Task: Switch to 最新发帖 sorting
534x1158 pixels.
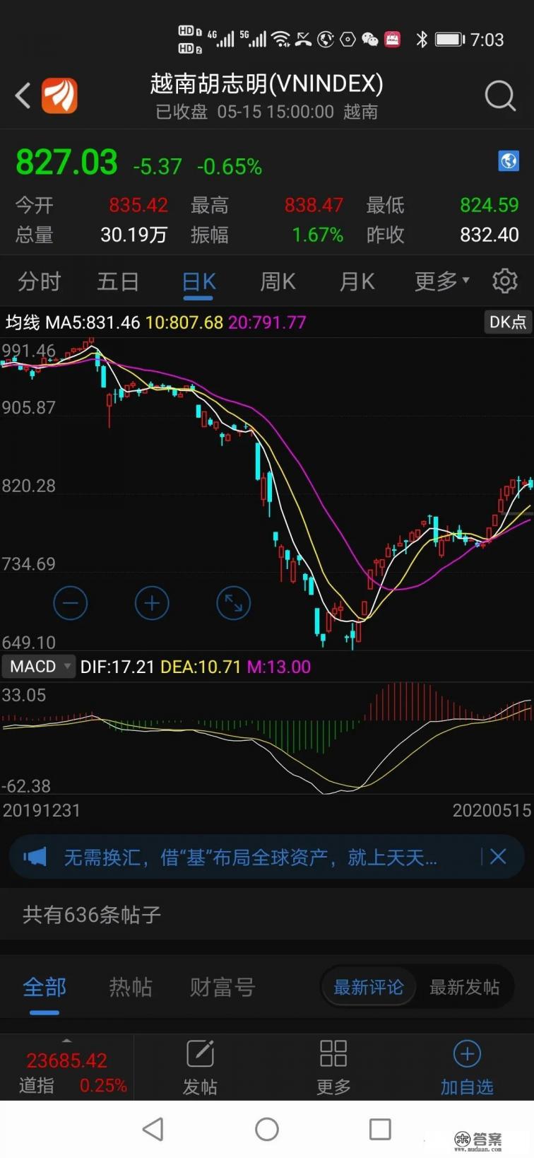Action: tap(464, 987)
